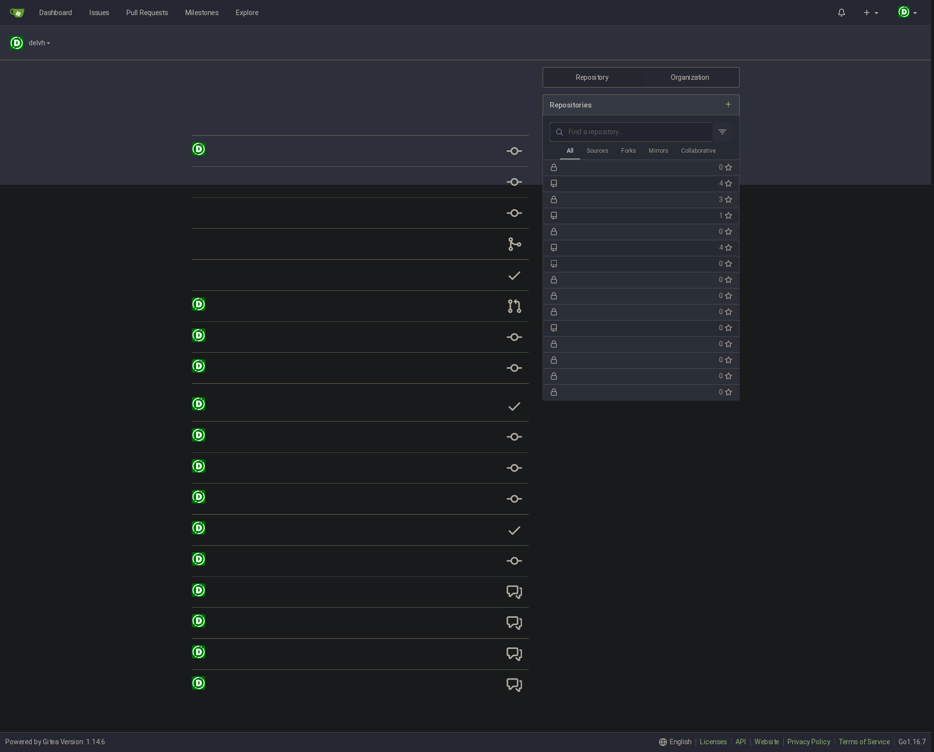Image resolution: width=934 pixels, height=752 pixels.
Task: Click the dashed template repository icon
Action: point(554,264)
